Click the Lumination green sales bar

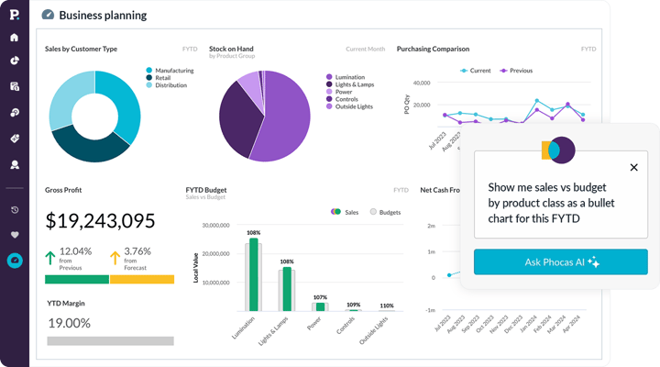point(254,274)
